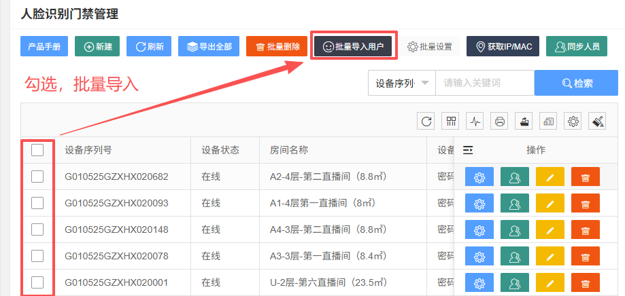The image size is (625, 296).
Task: Open settings for device G010525GZXHX020078
Action: coord(479,256)
